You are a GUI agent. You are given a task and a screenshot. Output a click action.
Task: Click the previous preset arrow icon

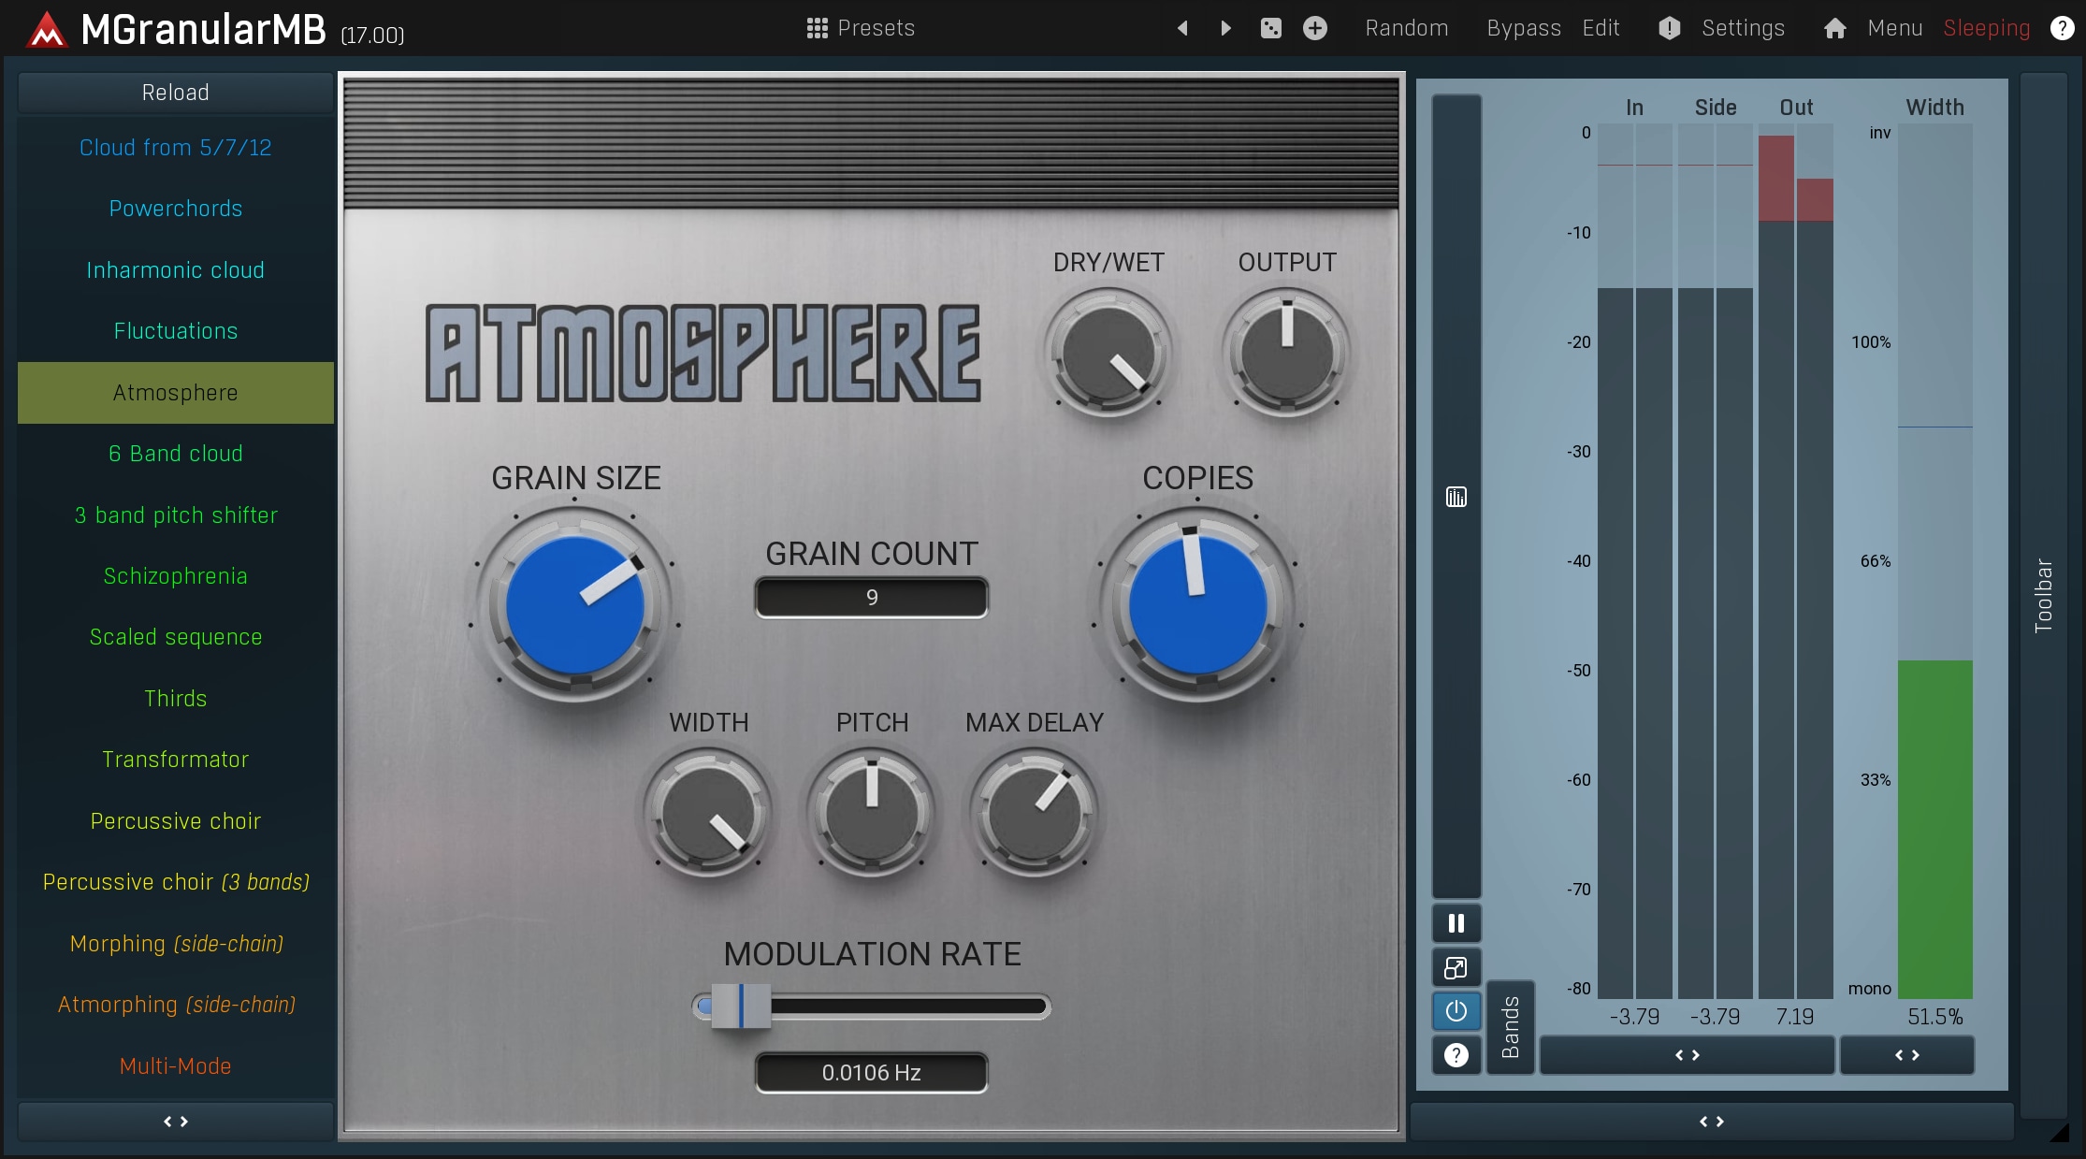click(x=1182, y=28)
